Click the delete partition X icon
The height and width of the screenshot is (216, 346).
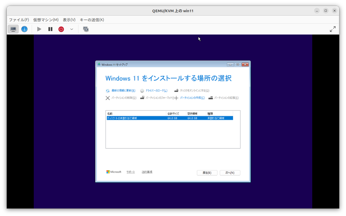click(x=108, y=98)
